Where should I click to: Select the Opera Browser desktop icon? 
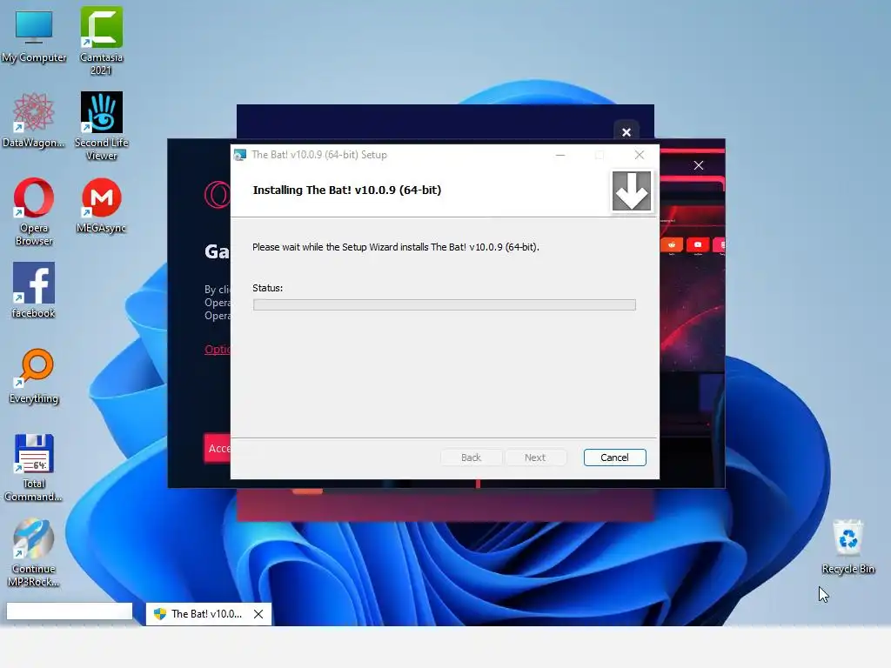click(x=34, y=211)
